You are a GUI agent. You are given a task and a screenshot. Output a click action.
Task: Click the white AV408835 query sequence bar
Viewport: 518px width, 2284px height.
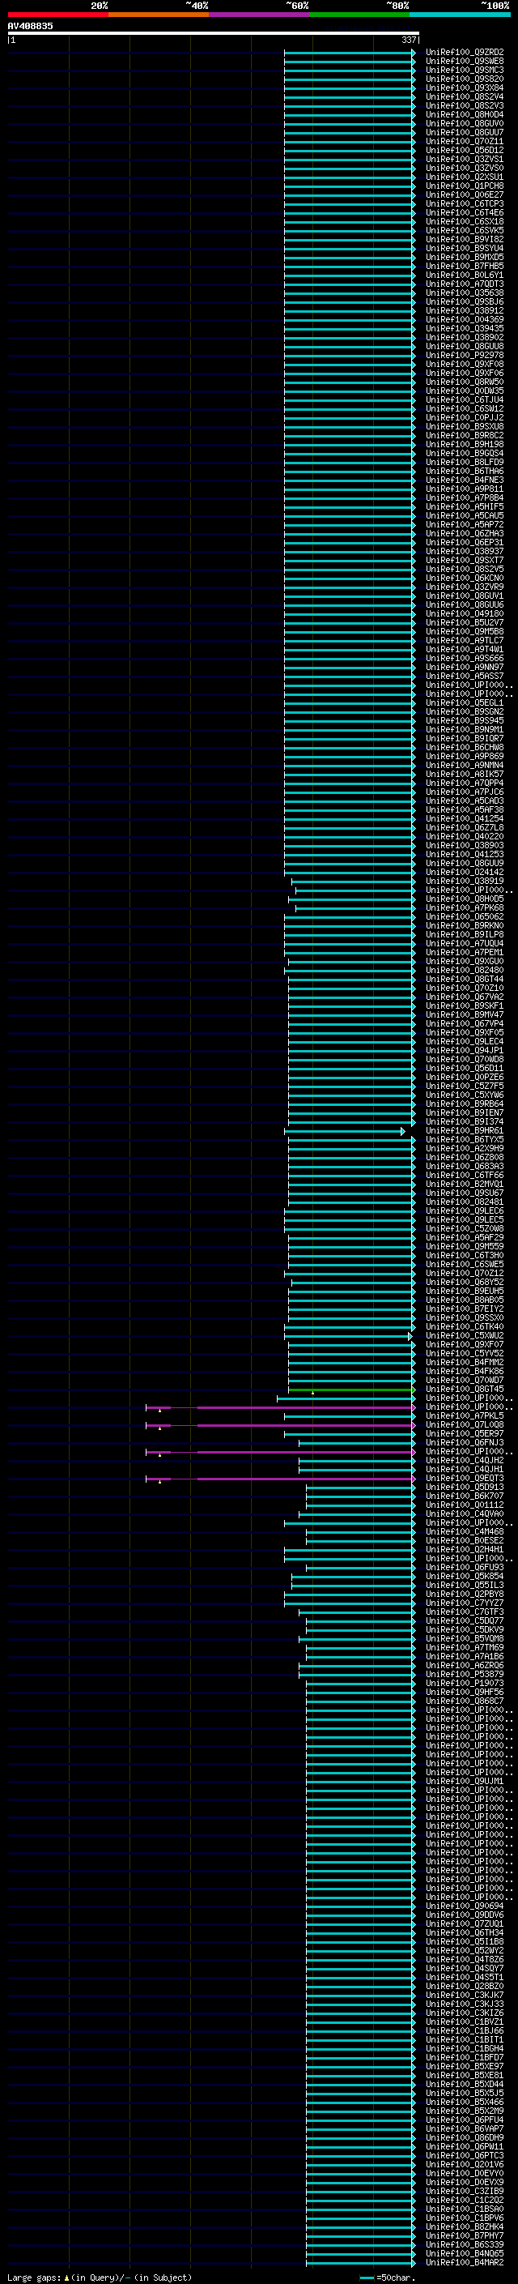coord(214,34)
